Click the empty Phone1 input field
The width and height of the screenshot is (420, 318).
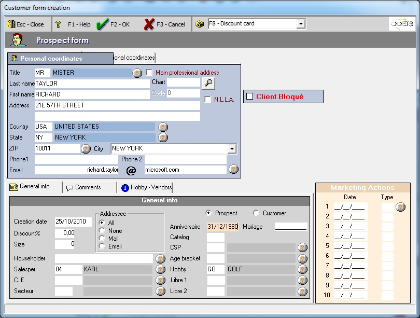76,159
